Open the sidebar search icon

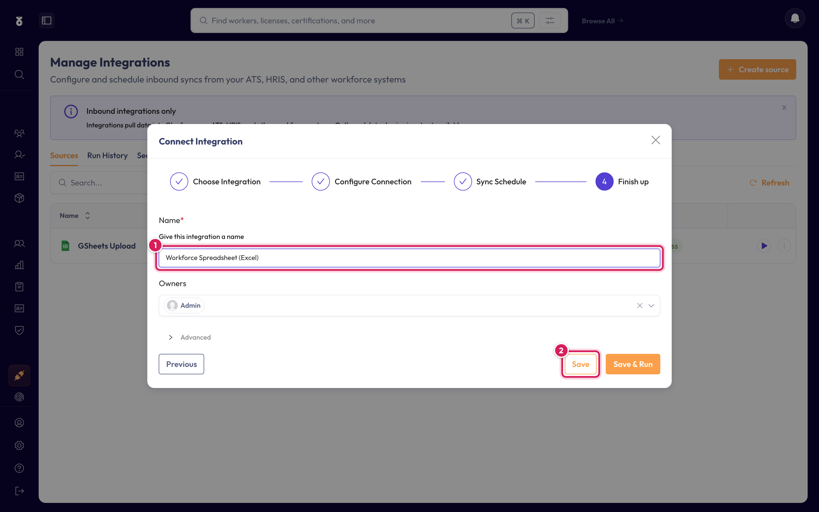(19, 74)
